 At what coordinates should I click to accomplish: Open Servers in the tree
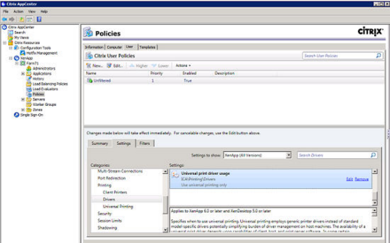39,99
